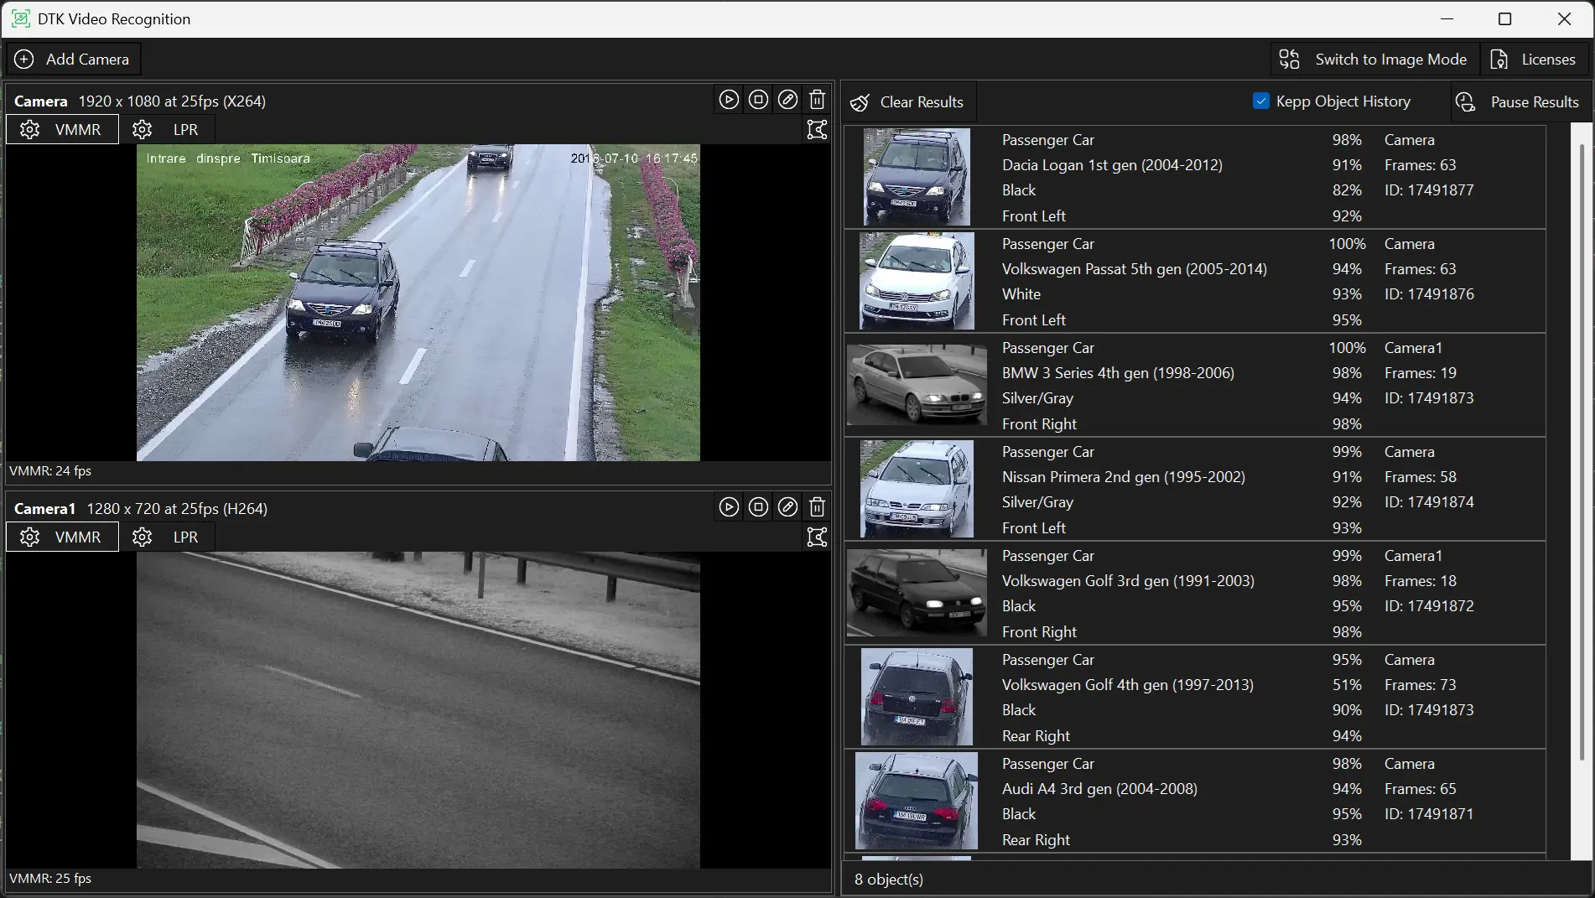Open the Licenses dialog
Image resolution: width=1595 pixels, height=898 pixels.
[x=1534, y=60]
